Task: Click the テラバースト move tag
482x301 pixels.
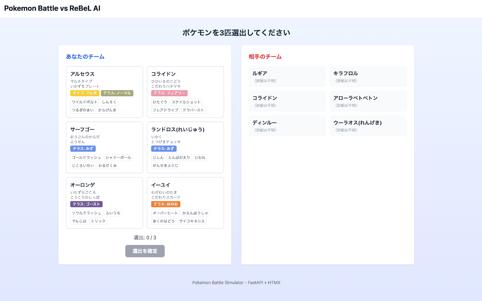Action: 193,110
